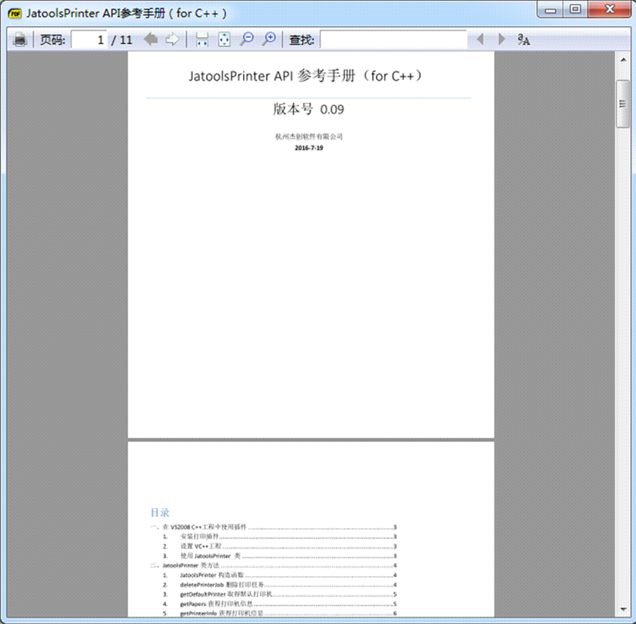
Task: Click the vertical scrollbar thumb
Action: click(x=623, y=104)
